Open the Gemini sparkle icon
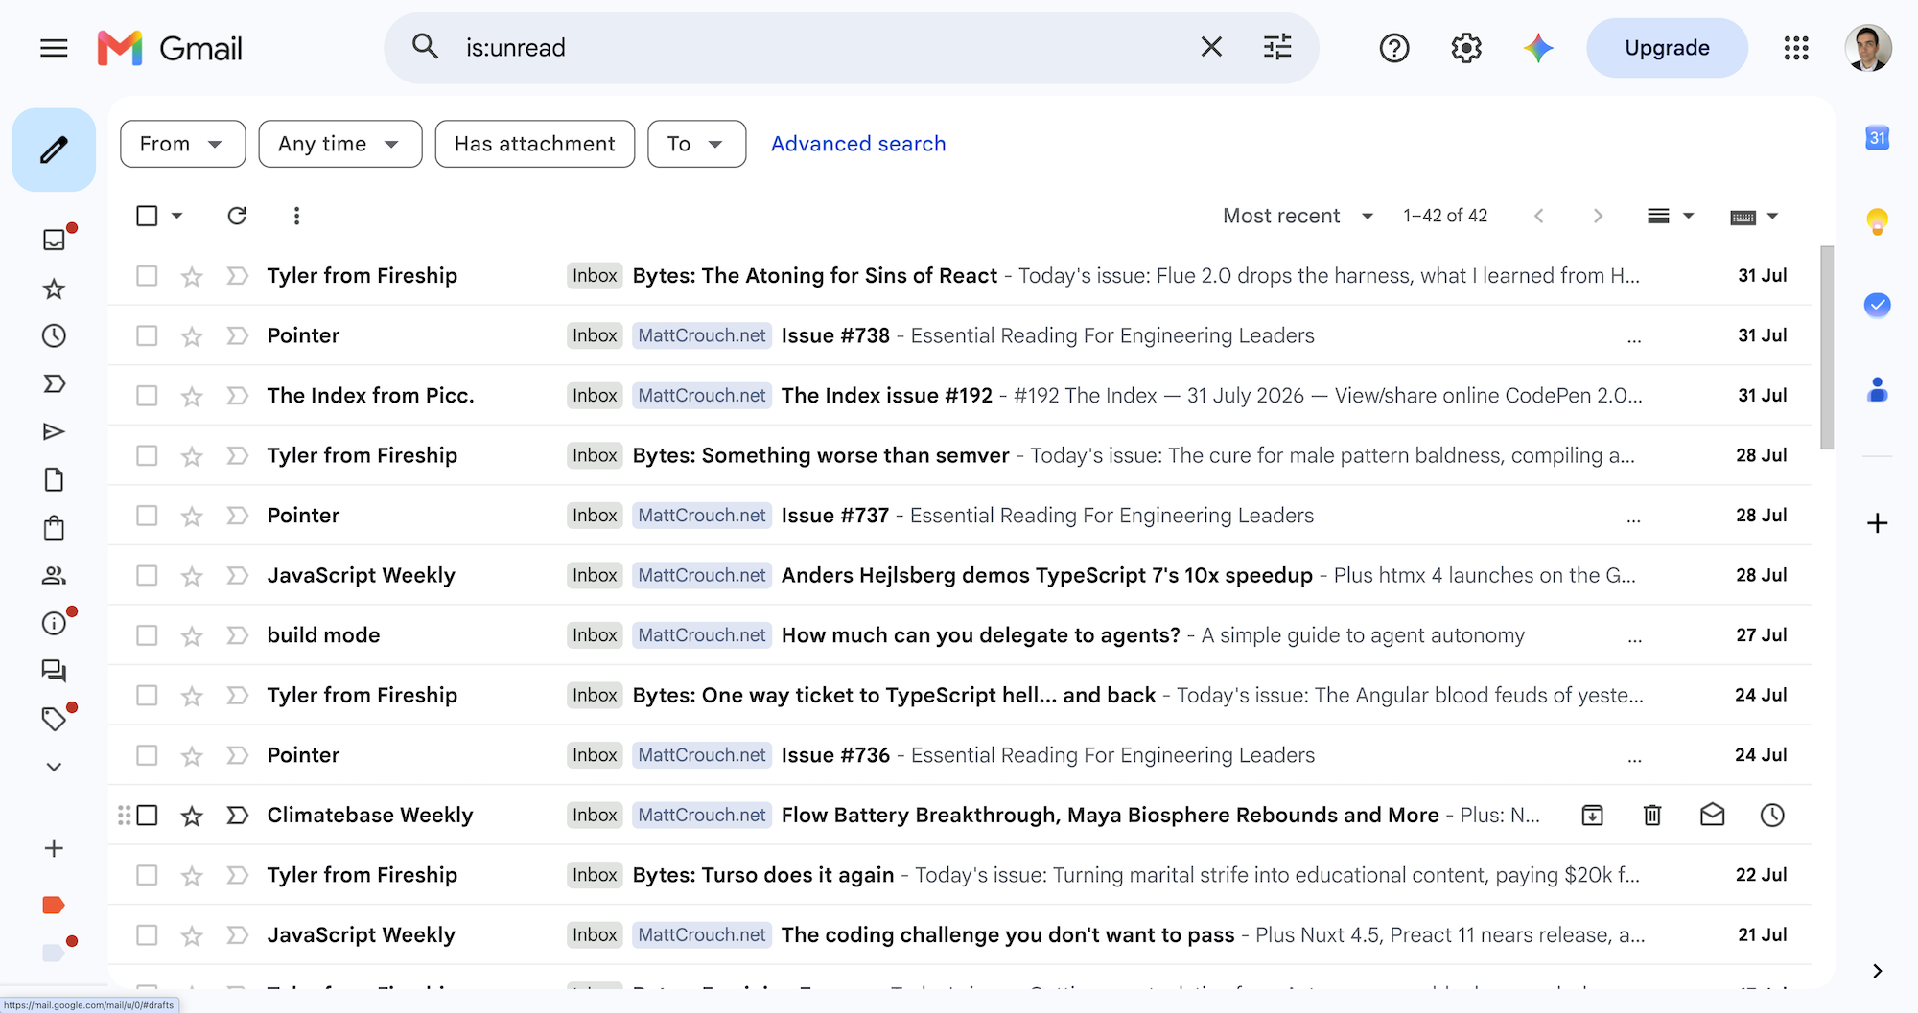The width and height of the screenshot is (1918, 1013). pos(1538,48)
